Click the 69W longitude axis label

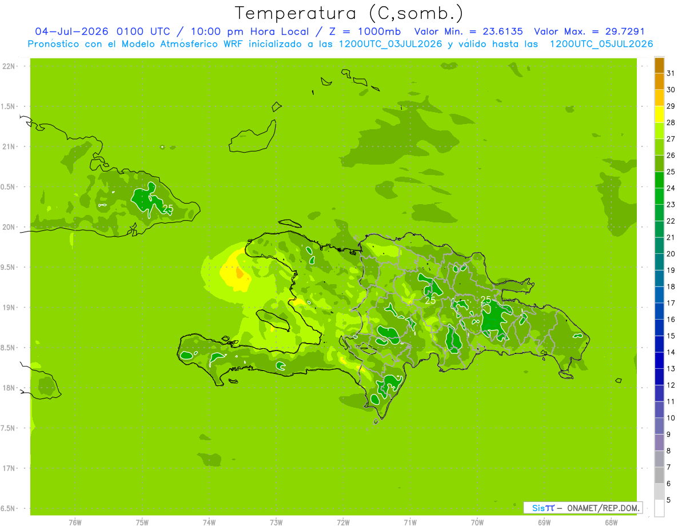pyautogui.click(x=544, y=523)
